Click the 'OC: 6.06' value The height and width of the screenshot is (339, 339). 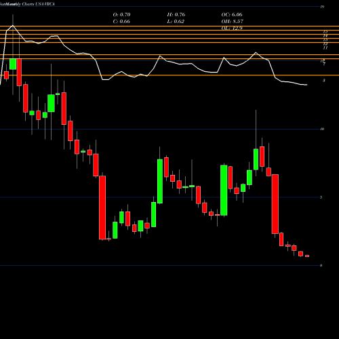[232, 15]
